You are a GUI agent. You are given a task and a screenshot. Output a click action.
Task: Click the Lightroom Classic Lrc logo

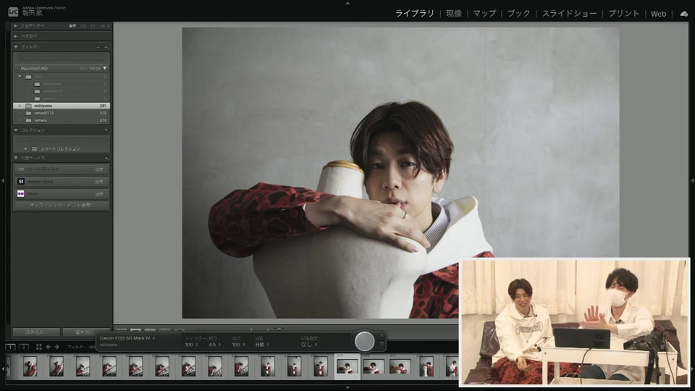click(13, 12)
